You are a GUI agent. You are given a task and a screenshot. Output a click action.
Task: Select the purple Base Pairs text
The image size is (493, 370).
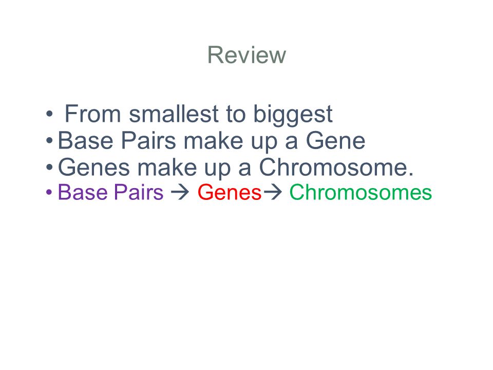[111, 192]
